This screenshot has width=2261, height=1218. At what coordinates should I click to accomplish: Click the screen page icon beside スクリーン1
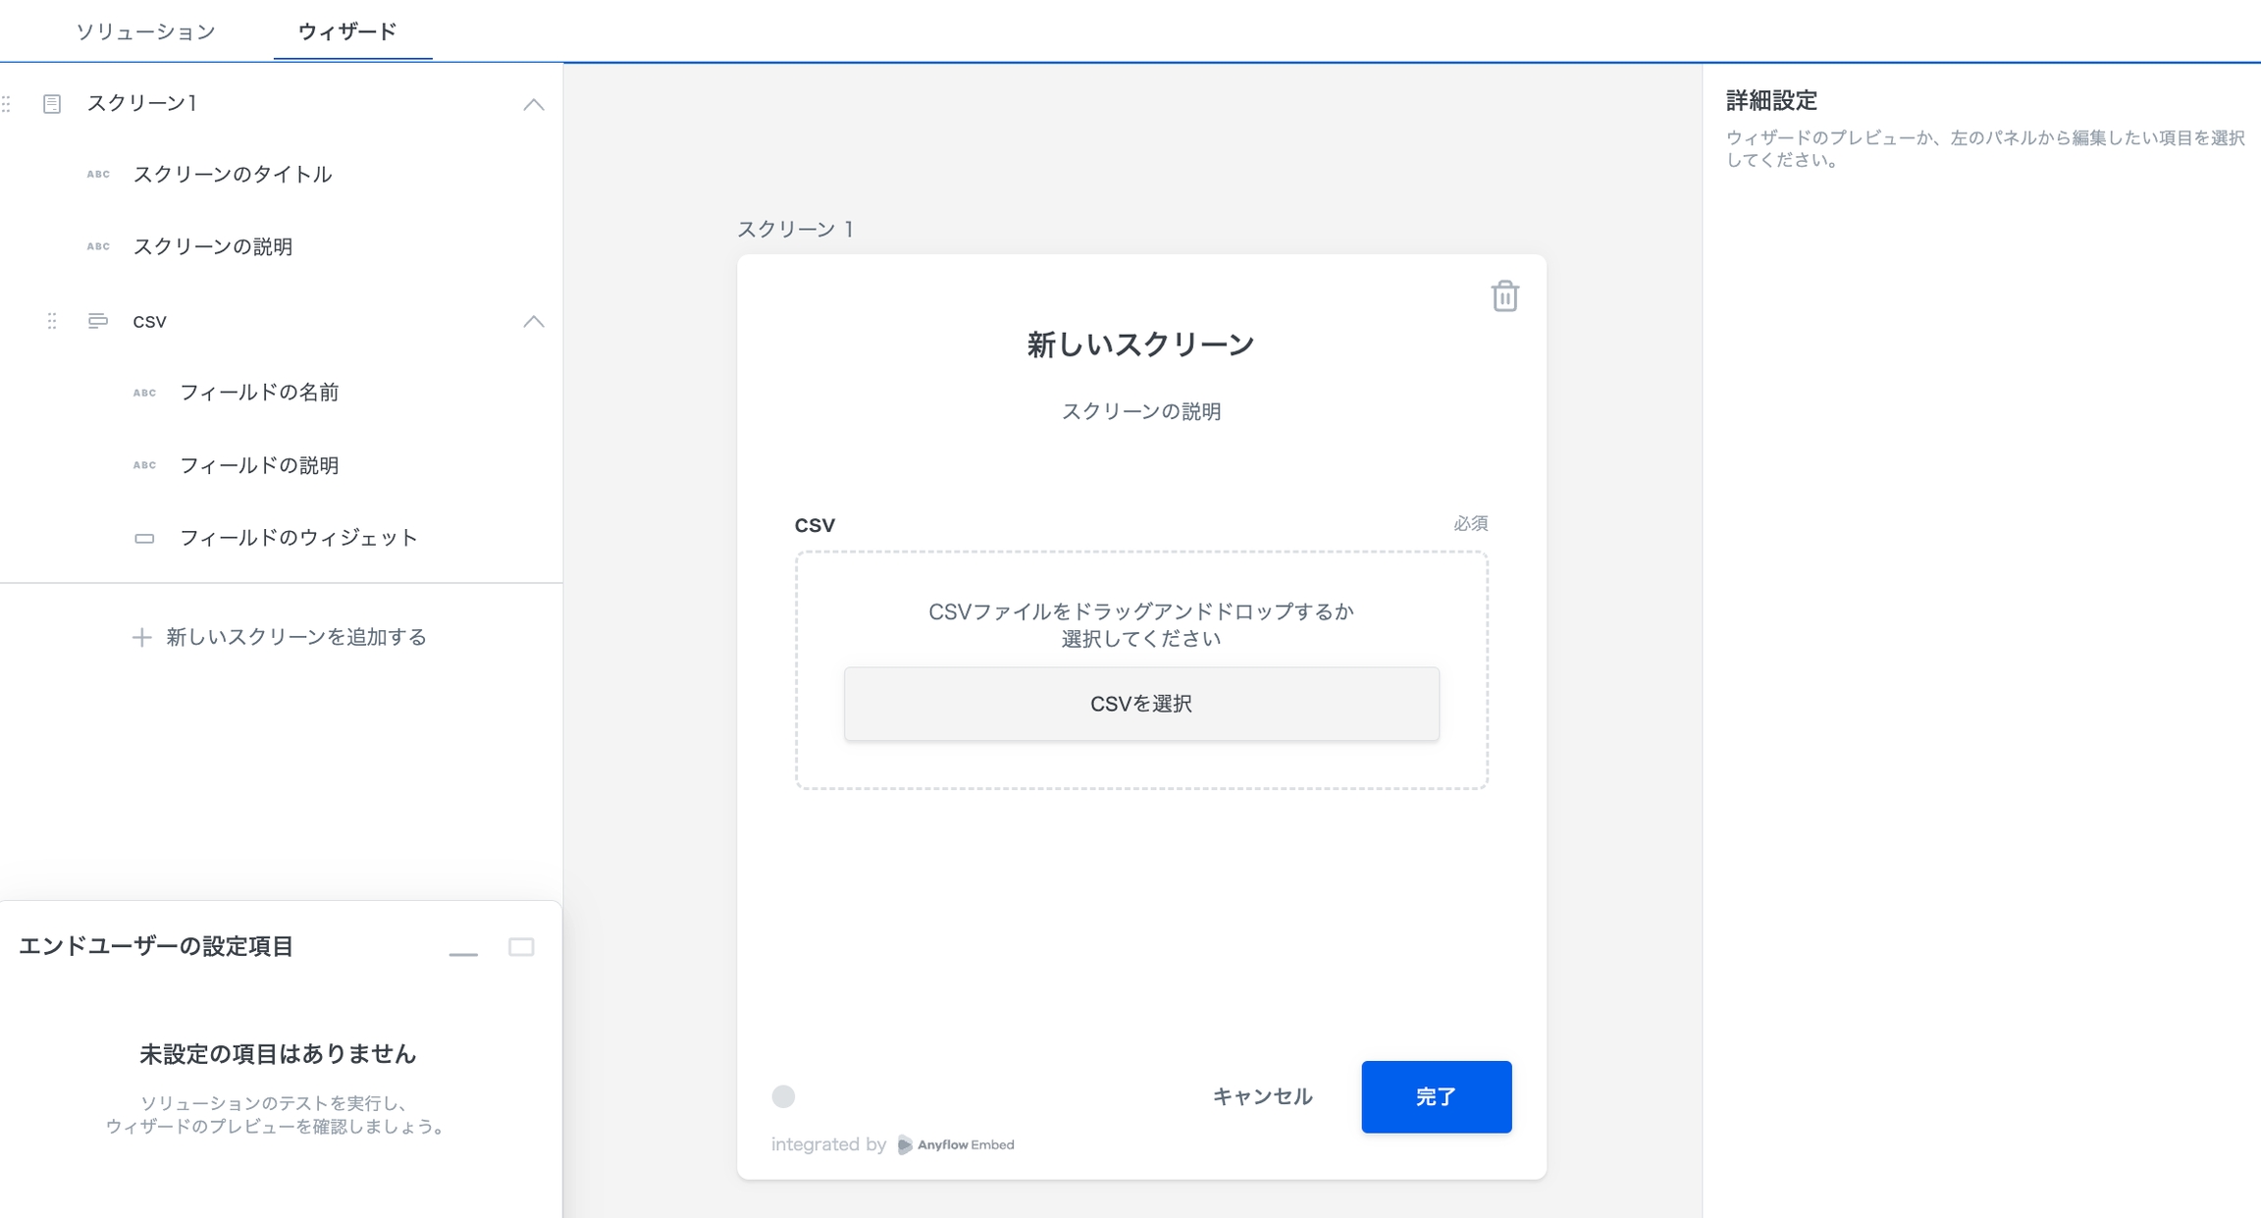[x=52, y=104]
